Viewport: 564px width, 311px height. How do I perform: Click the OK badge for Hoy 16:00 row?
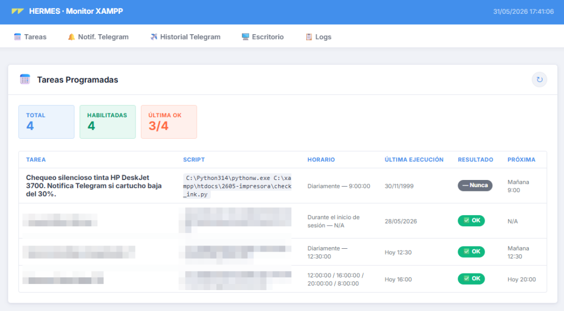click(471, 279)
